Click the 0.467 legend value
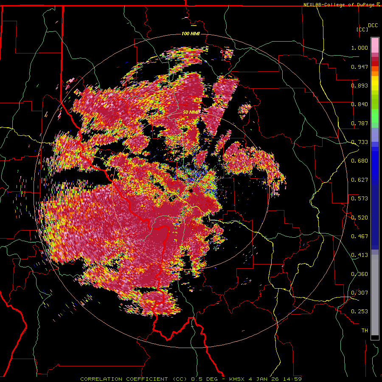Image resolution: width=382 pixels, height=382 pixels. pos(360,236)
